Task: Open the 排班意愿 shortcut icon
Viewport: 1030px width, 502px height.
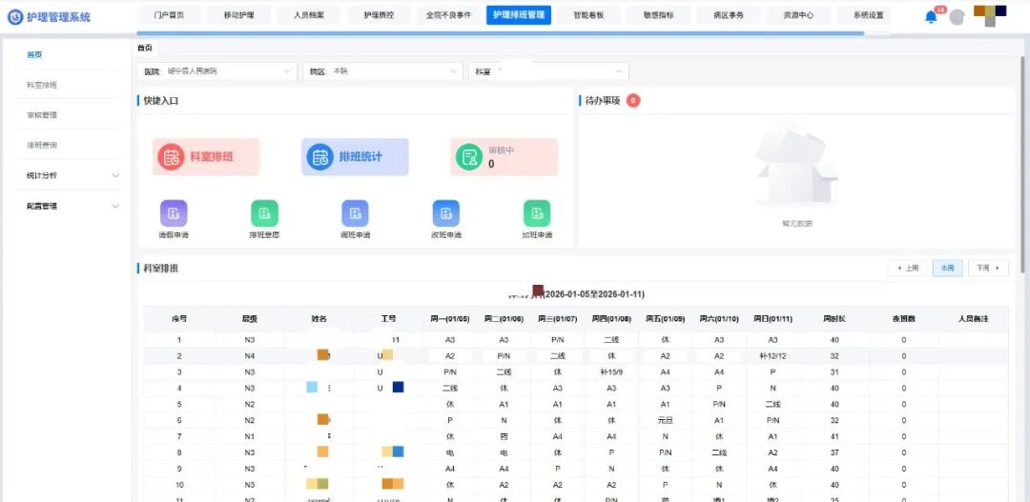Action: (264, 213)
